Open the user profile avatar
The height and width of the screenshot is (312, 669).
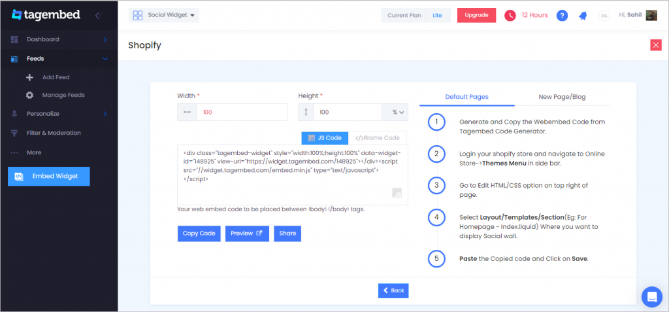coord(651,16)
